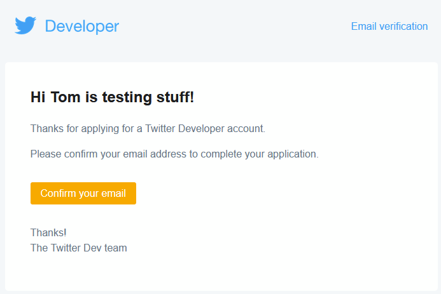
Task: Open the Developer header link
Action: [81, 26]
